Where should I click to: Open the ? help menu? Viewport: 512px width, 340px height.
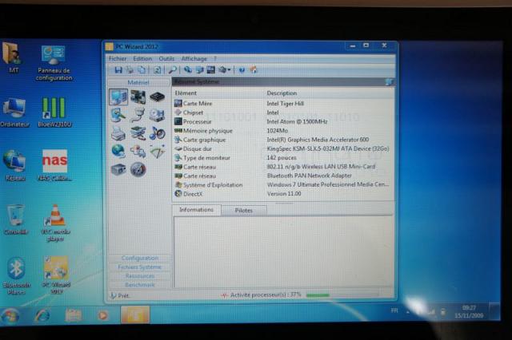215,58
